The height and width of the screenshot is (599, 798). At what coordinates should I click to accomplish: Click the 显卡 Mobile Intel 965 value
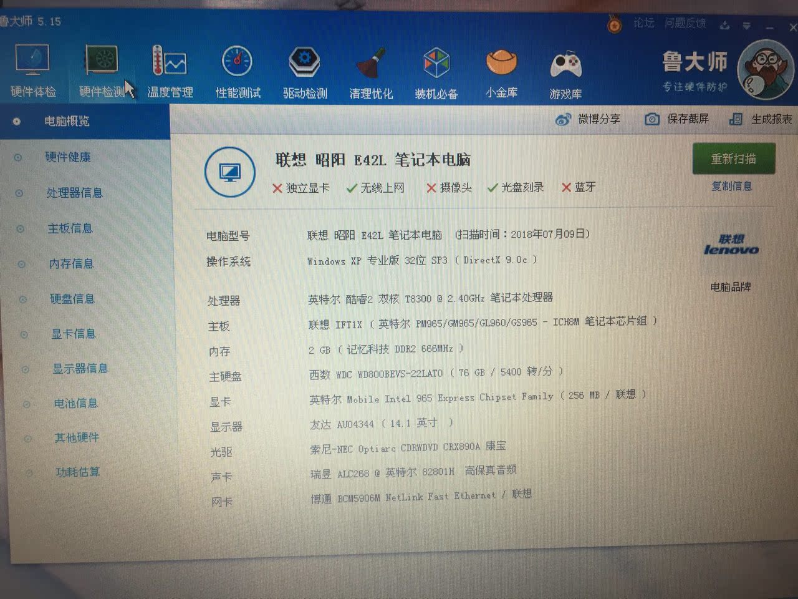coord(478,397)
